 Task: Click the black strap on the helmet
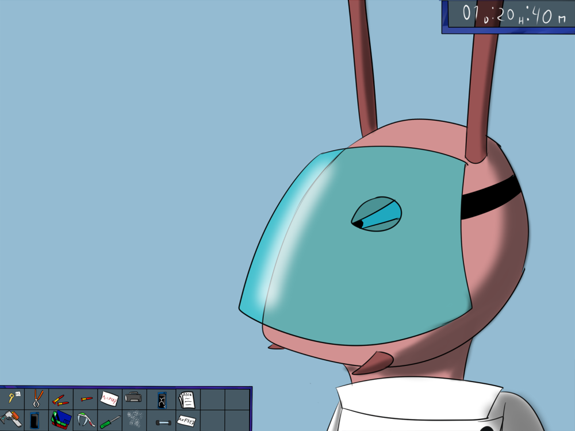(x=490, y=197)
